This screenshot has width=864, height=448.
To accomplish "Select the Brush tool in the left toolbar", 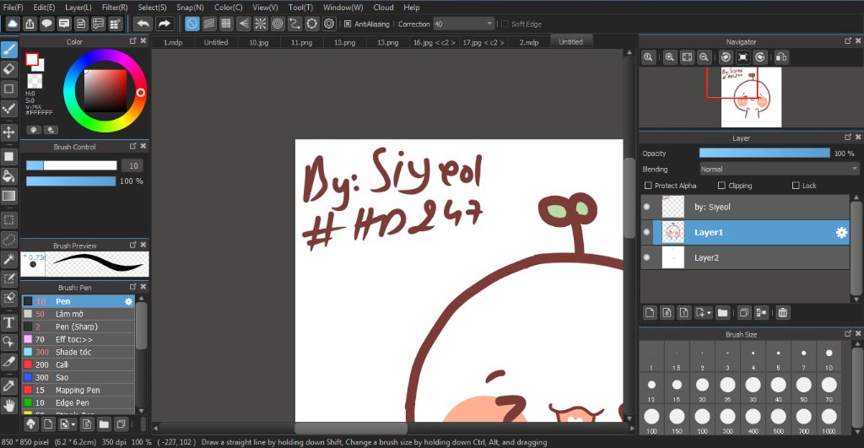I will (8, 50).
